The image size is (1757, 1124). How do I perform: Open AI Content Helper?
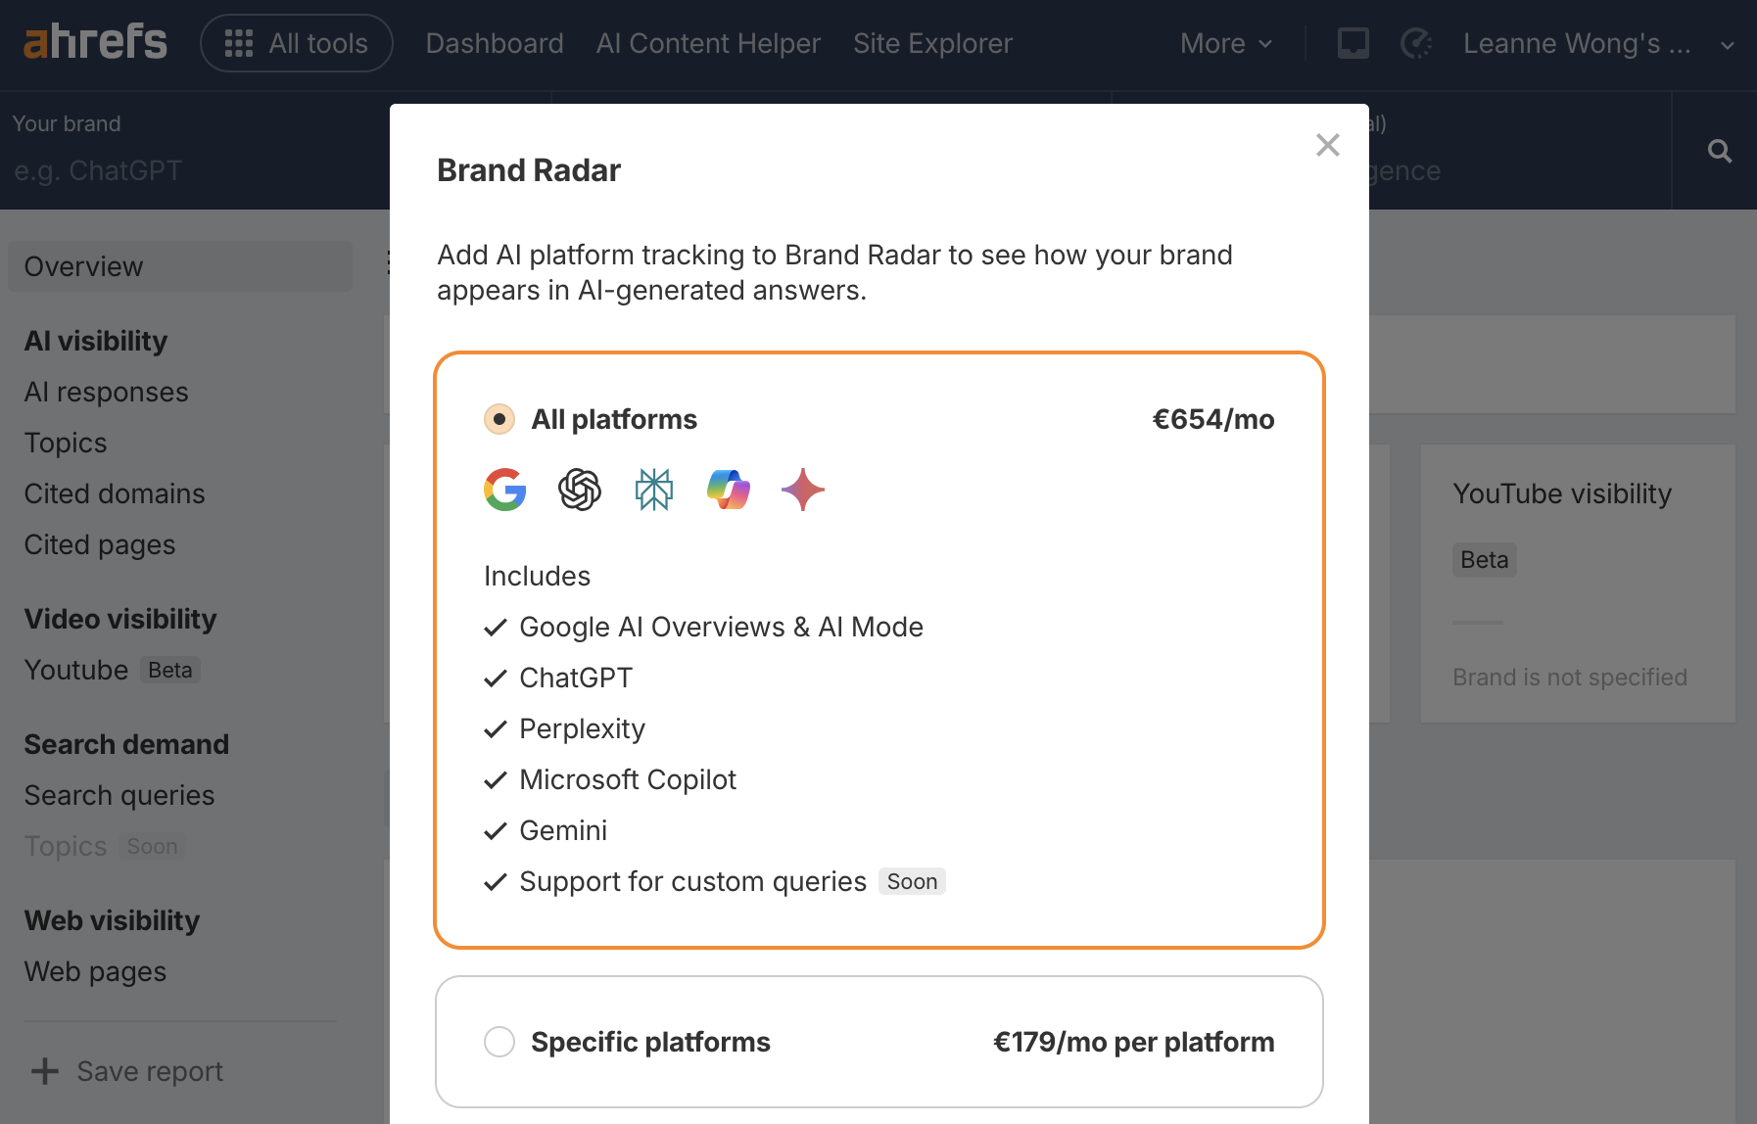[x=708, y=42]
